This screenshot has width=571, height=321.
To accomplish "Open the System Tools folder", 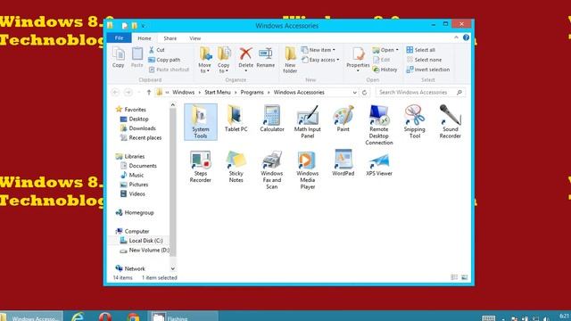I will pyautogui.click(x=200, y=122).
